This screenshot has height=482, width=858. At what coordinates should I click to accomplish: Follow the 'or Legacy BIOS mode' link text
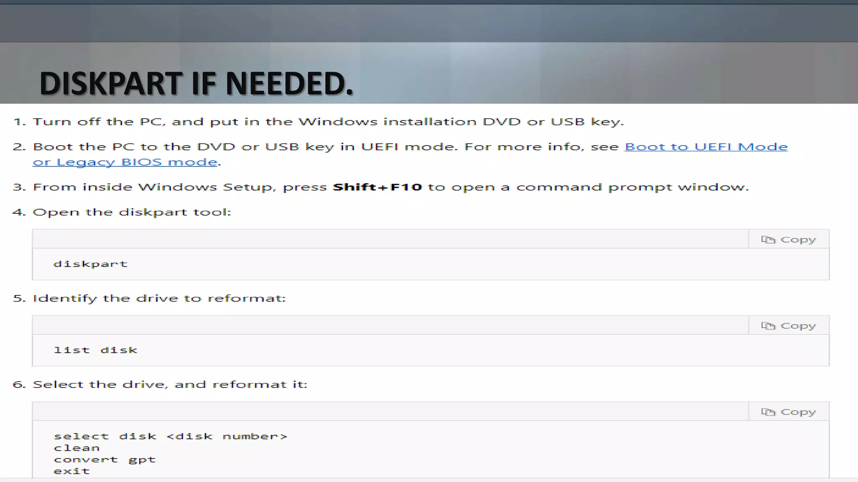125,162
